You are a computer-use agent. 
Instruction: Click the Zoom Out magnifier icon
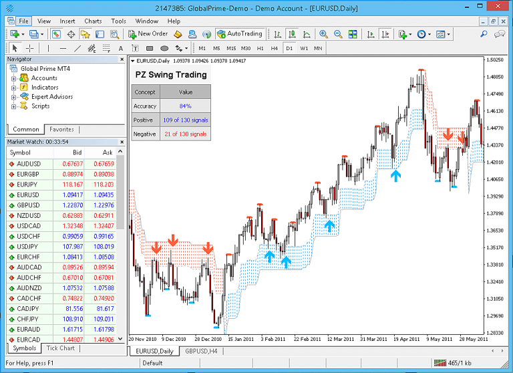338,34
